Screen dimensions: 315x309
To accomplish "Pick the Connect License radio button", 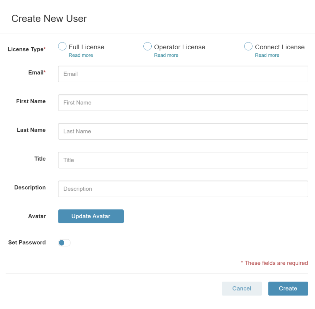I will pyautogui.click(x=248, y=47).
